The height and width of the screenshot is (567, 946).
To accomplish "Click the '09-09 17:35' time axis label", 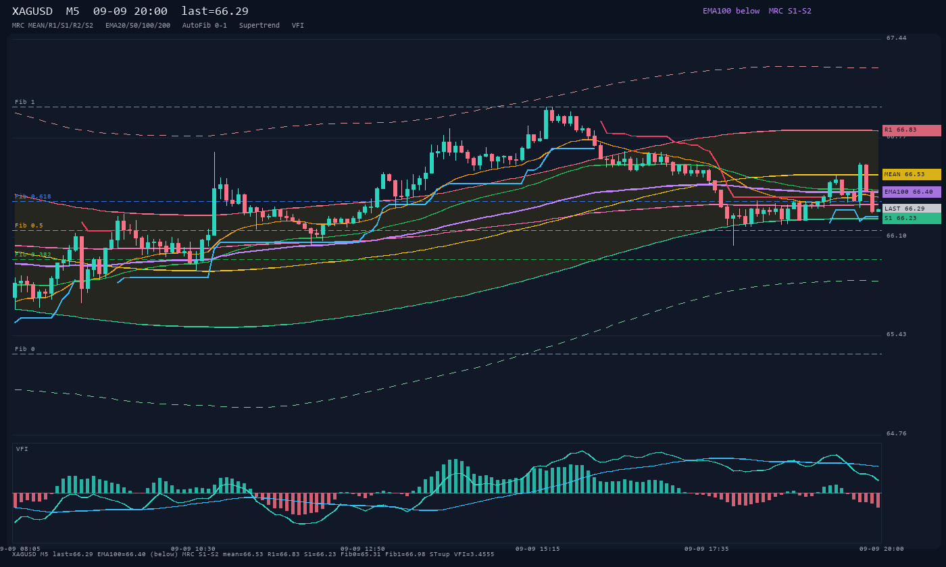I will [x=707, y=549].
